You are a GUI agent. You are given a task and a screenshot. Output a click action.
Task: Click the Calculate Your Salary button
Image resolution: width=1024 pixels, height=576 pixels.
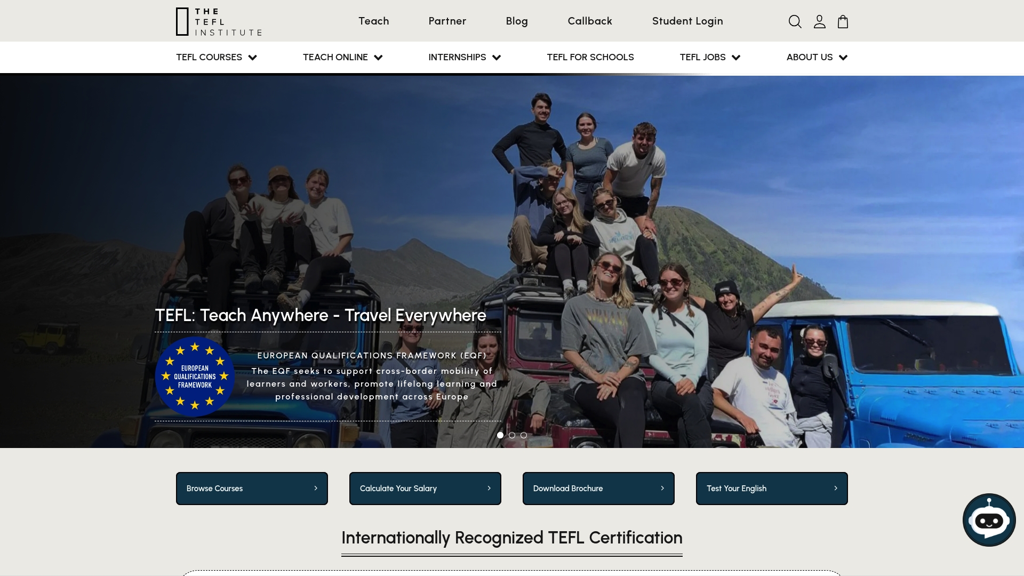point(425,488)
